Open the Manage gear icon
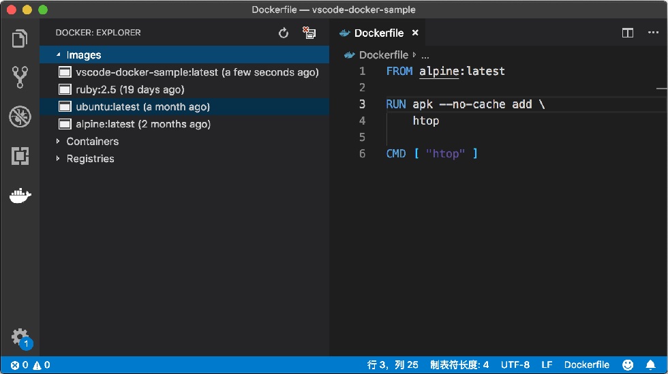The height and width of the screenshot is (374, 668). pos(20,337)
